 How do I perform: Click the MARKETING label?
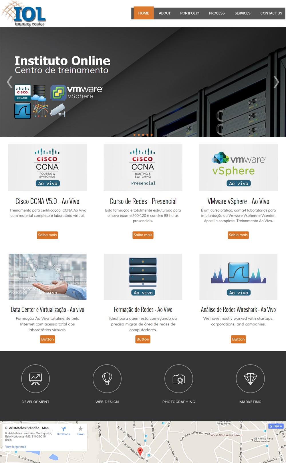click(250, 402)
